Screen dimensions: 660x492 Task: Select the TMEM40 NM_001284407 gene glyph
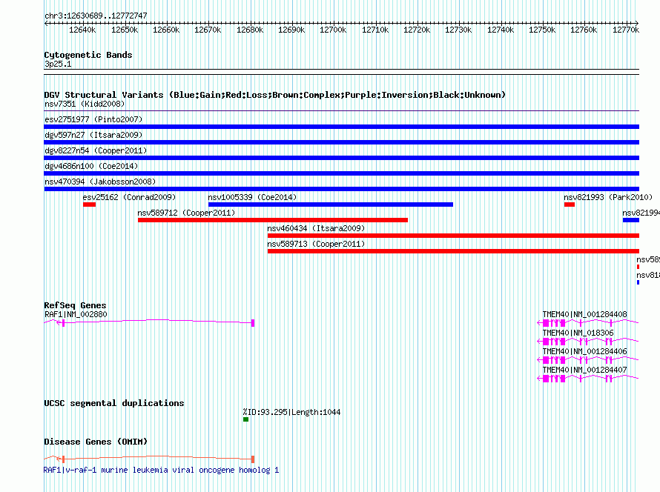click(x=588, y=379)
